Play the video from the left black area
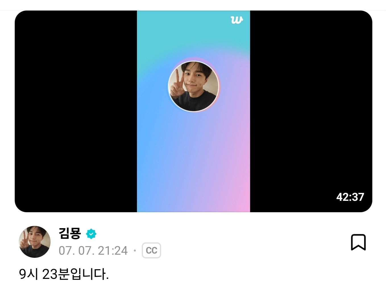 pos(76,111)
